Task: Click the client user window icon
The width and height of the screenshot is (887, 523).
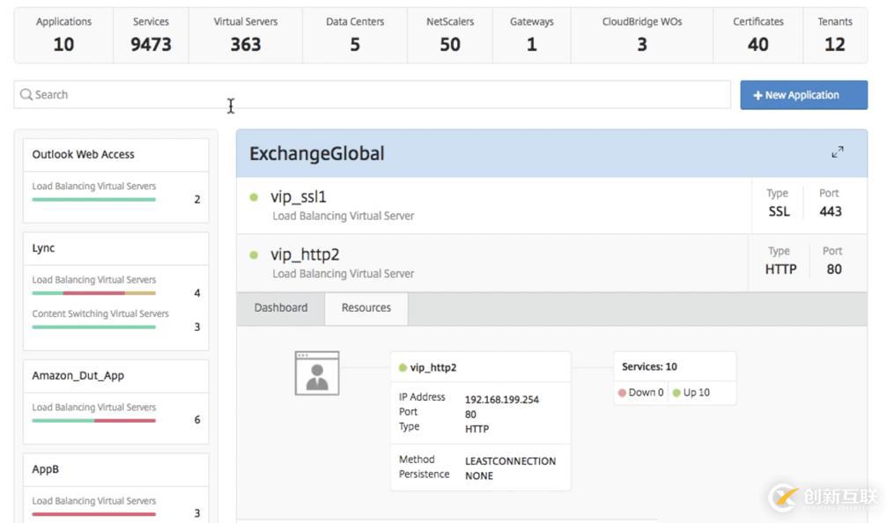Action: [x=317, y=372]
